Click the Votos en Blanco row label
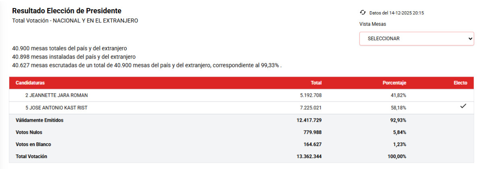 (x=33, y=144)
